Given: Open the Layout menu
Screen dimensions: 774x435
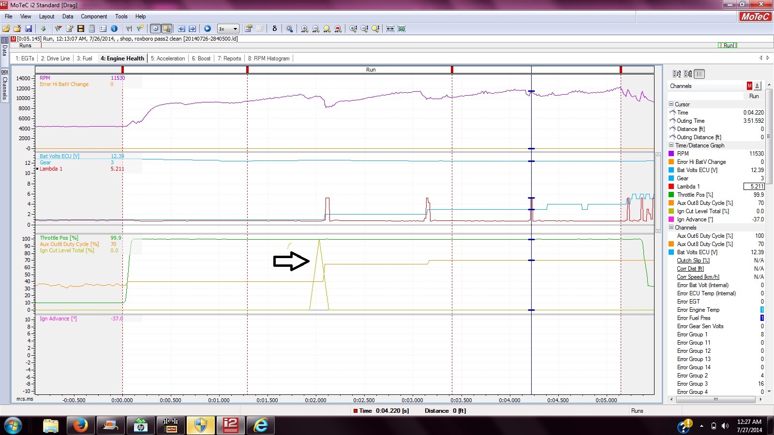Looking at the screenshot, I should click(47, 16).
